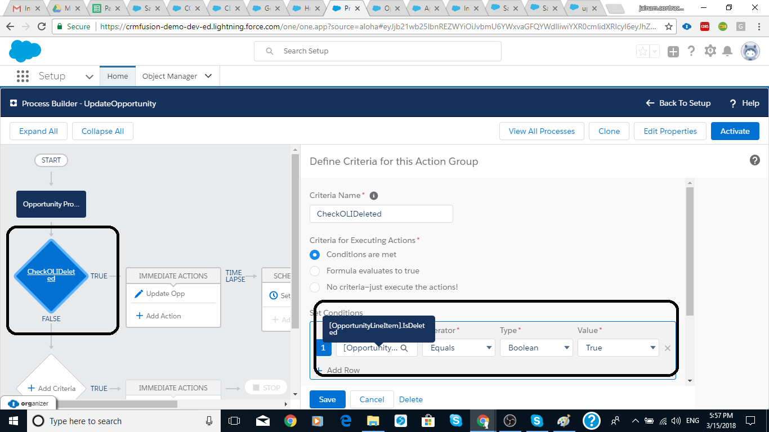
Task: Click the Setup gear icon in header
Action: click(x=710, y=51)
